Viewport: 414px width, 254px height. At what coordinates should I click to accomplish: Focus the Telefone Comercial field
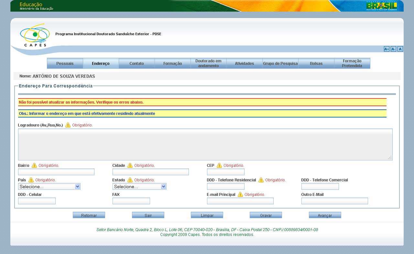pos(320,186)
